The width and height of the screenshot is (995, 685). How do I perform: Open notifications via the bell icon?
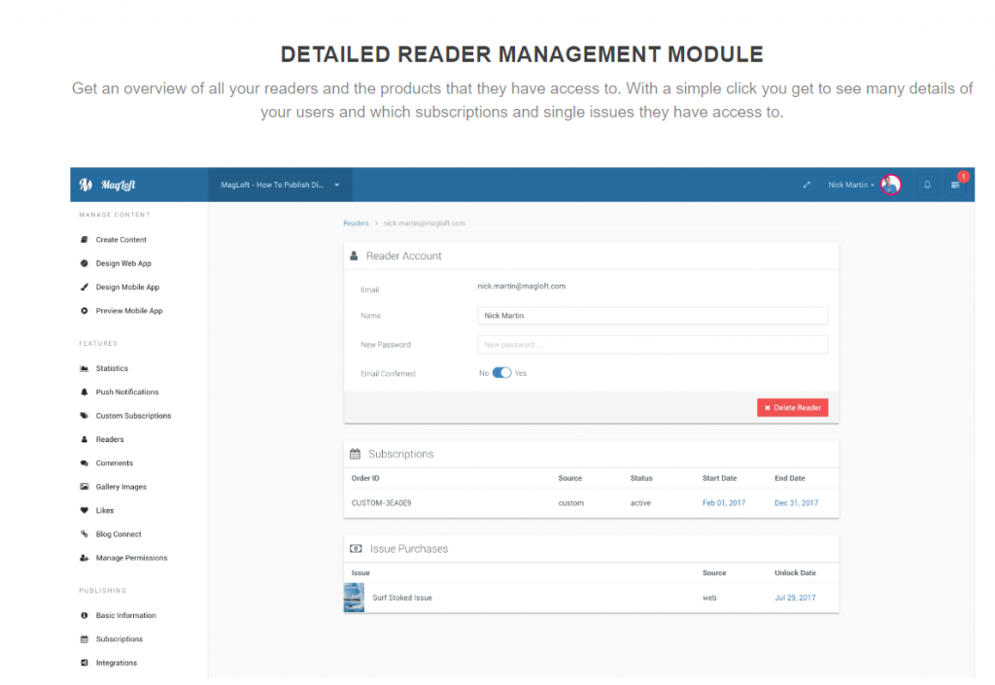coord(927,184)
